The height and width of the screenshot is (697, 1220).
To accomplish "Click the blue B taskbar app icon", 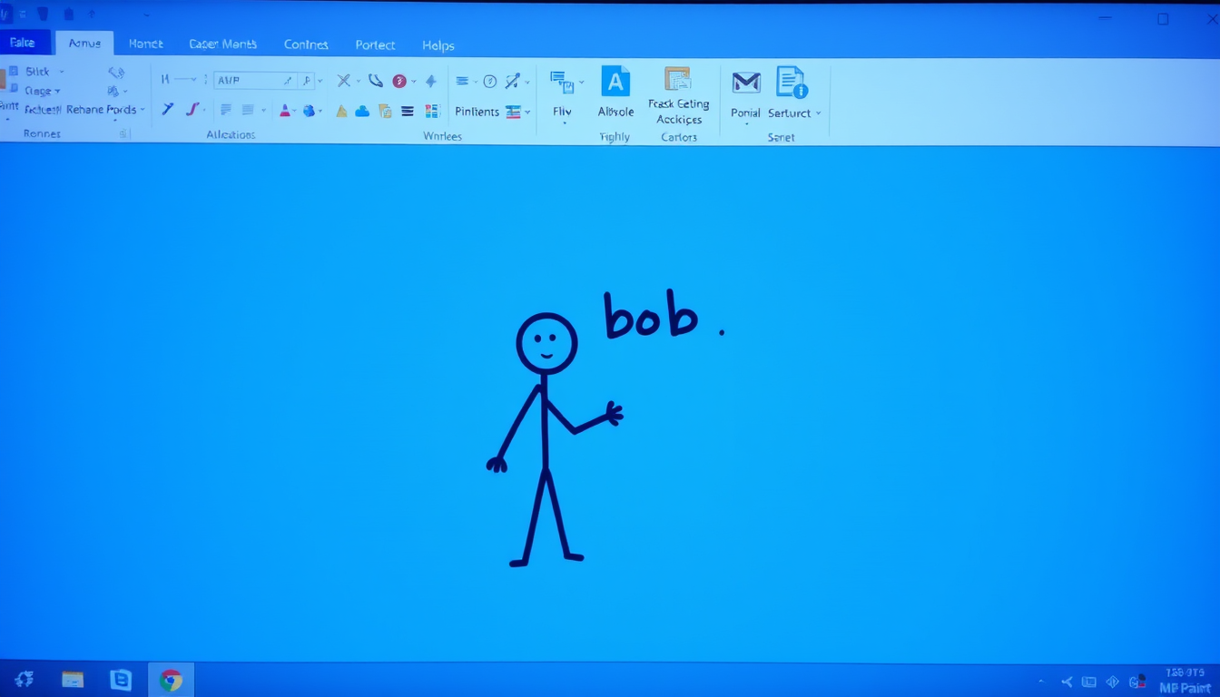I will 120,679.
